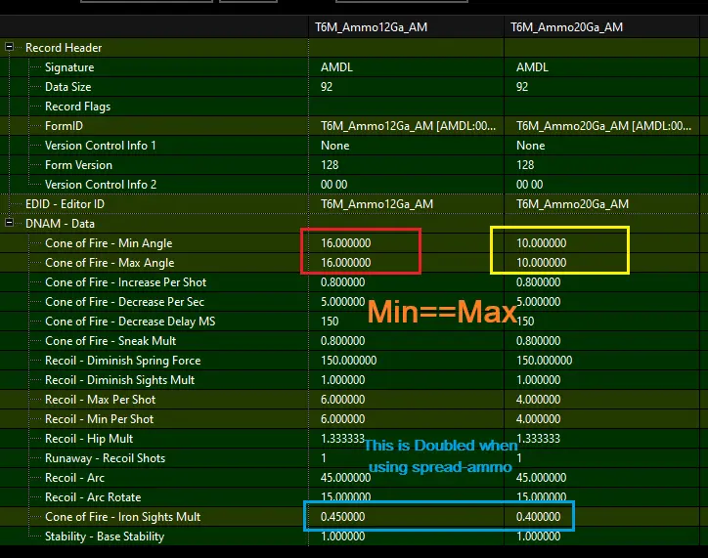This screenshot has height=558, width=708.
Task: Select the T6M_Ammo20Ga_AM column header
Action: (566, 27)
